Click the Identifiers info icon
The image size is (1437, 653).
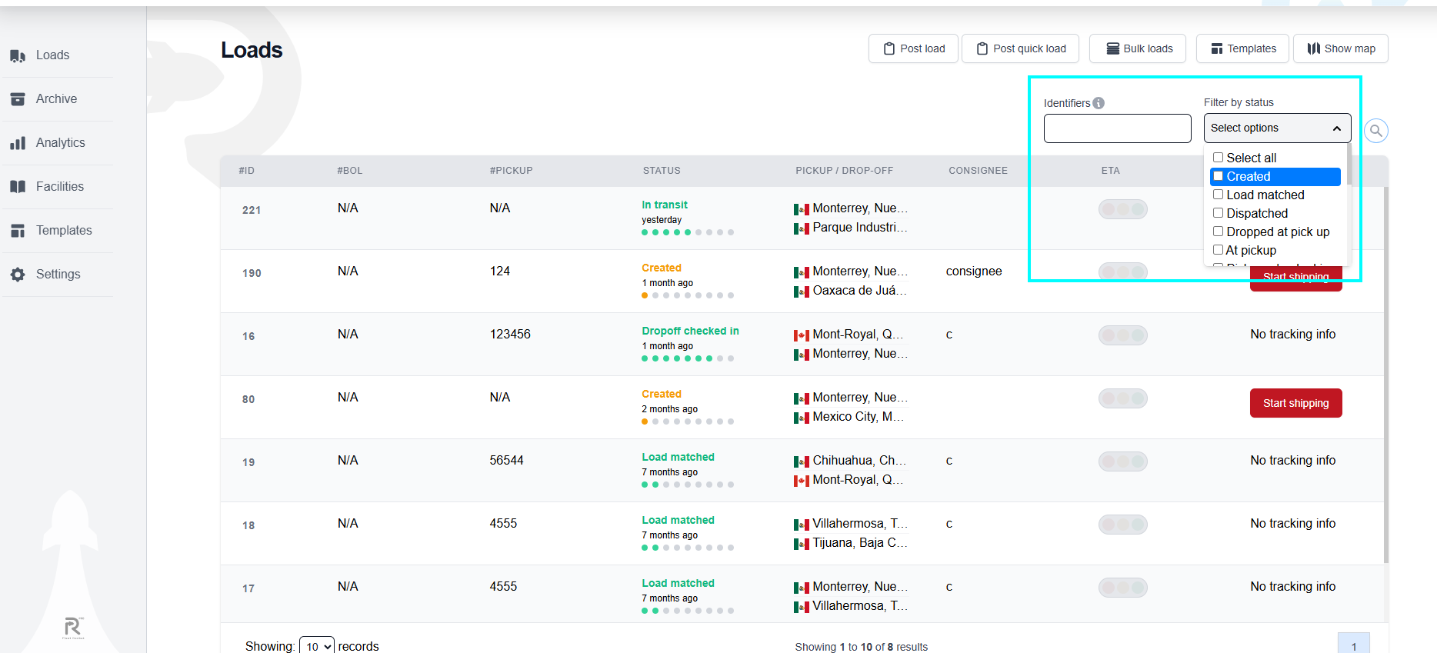pyautogui.click(x=1099, y=103)
